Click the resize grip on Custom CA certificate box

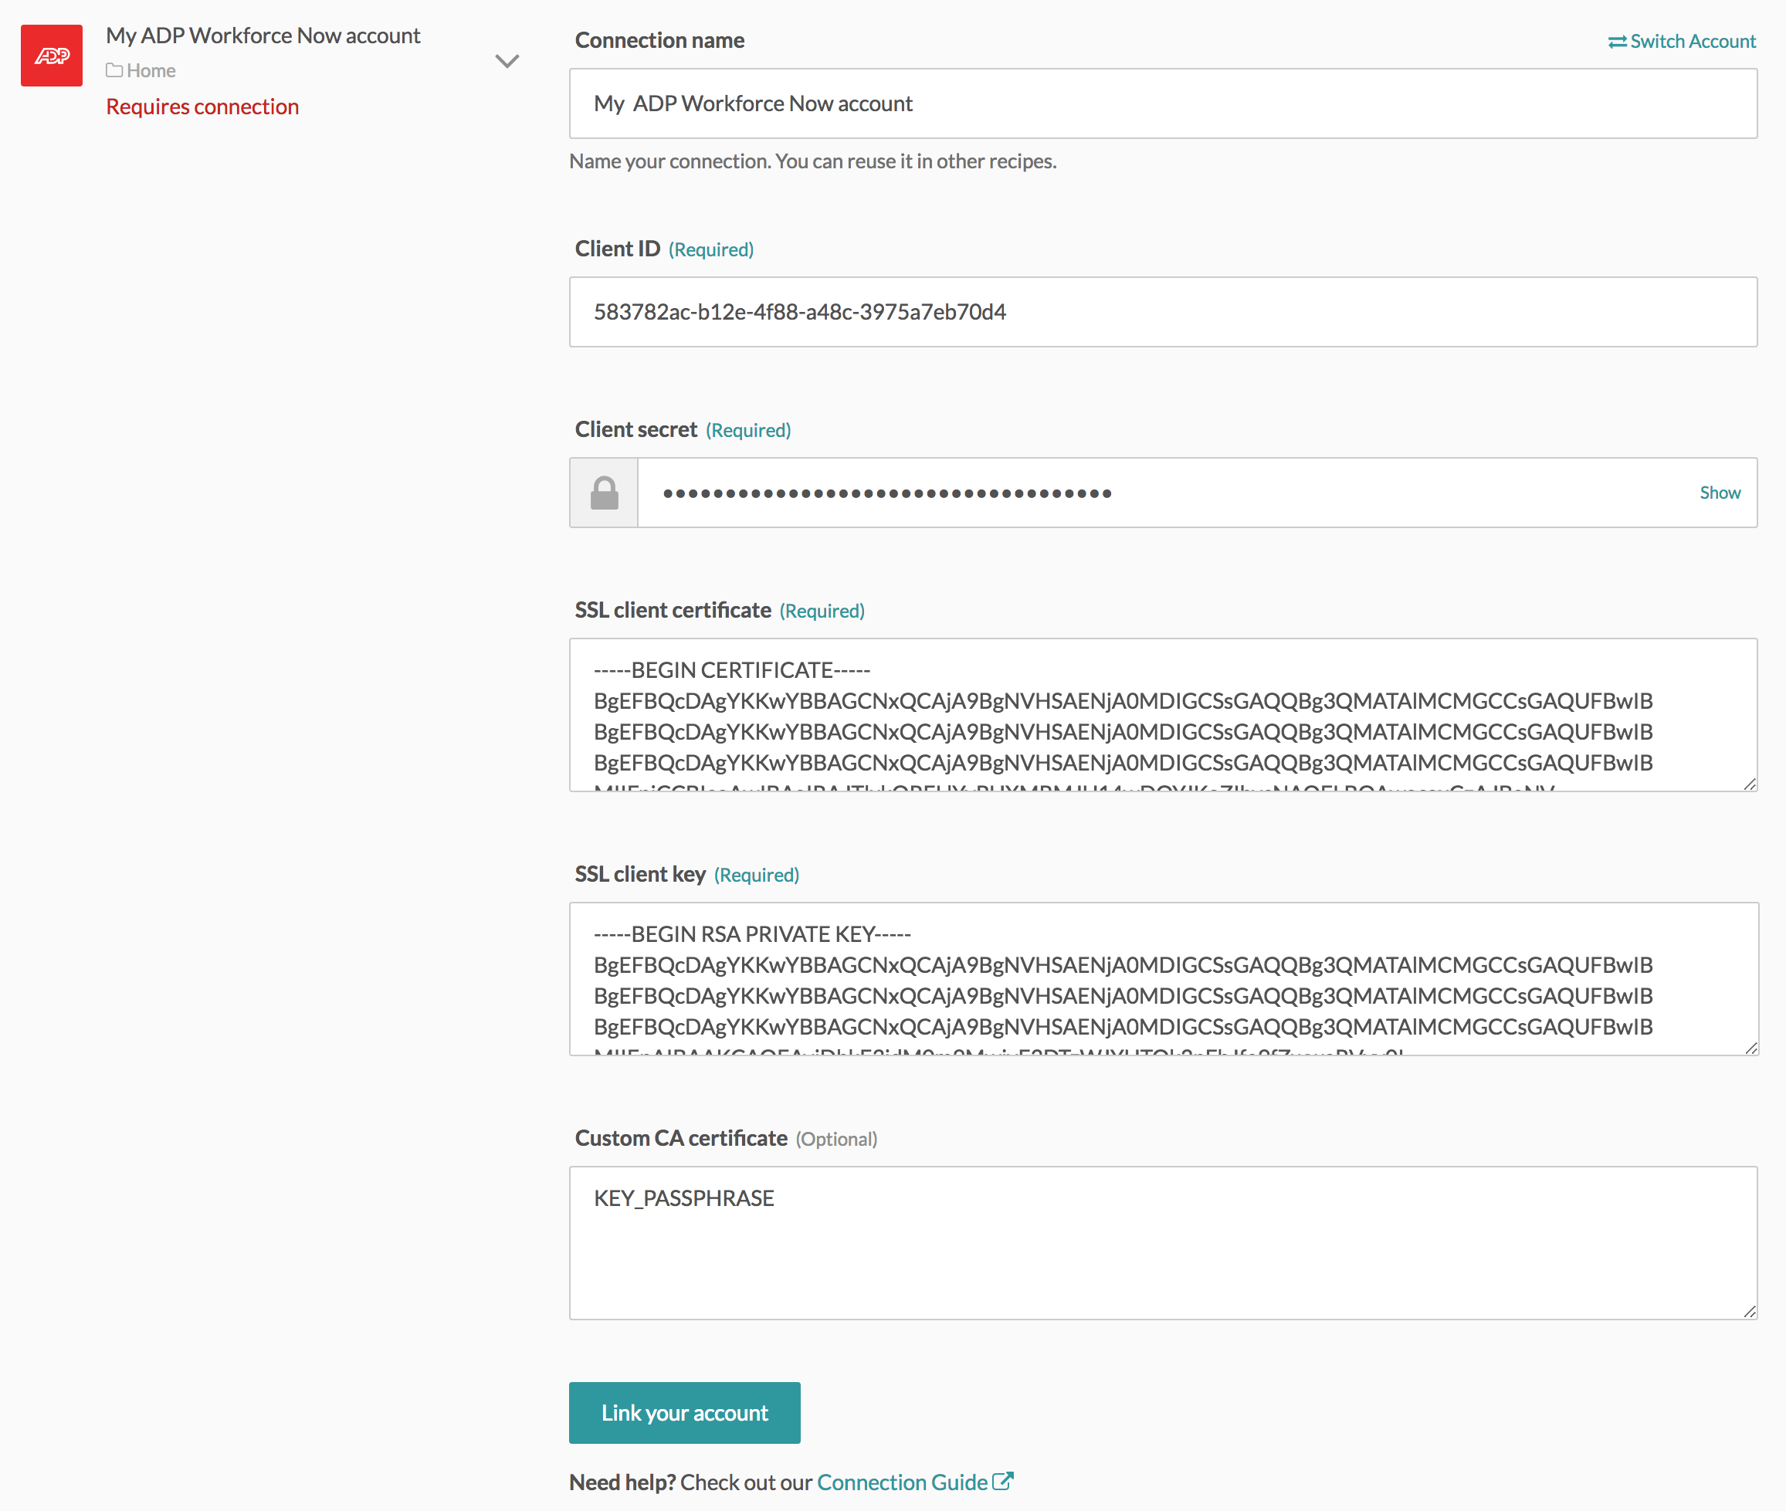coord(1749,1310)
